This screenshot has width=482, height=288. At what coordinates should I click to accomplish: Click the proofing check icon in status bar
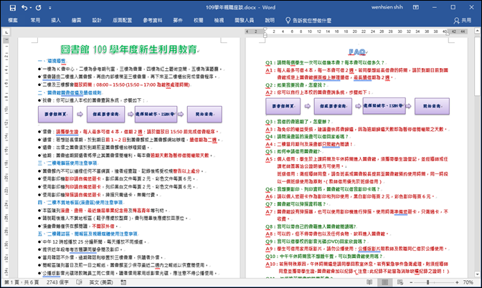[79, 282]
